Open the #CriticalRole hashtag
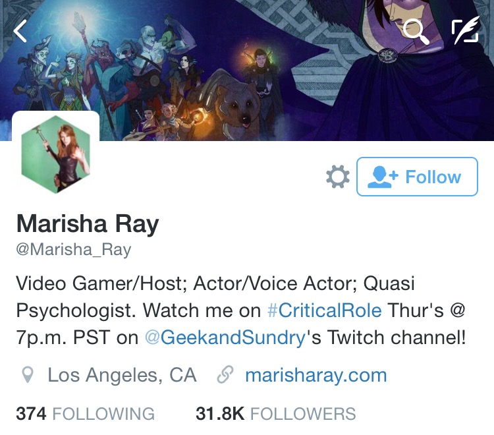 pos(325,310)
